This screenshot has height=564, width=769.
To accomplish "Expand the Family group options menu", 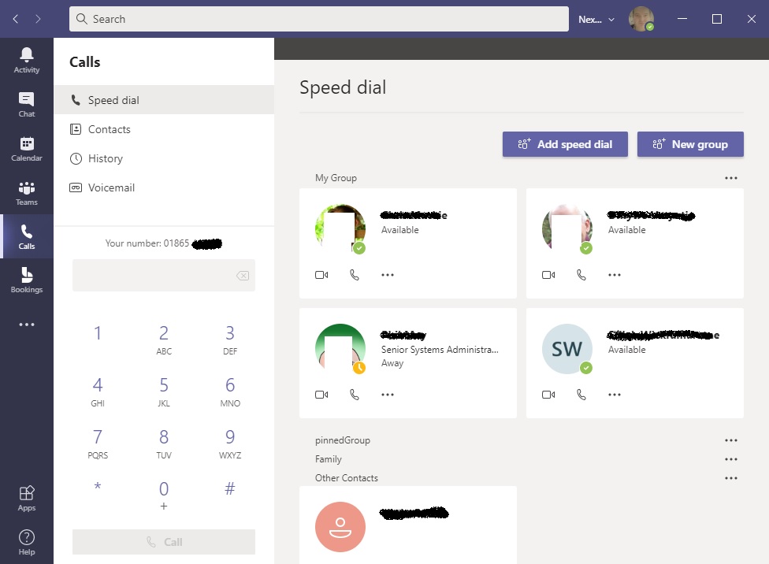I will pyautogui.click(x=731, y=459).
